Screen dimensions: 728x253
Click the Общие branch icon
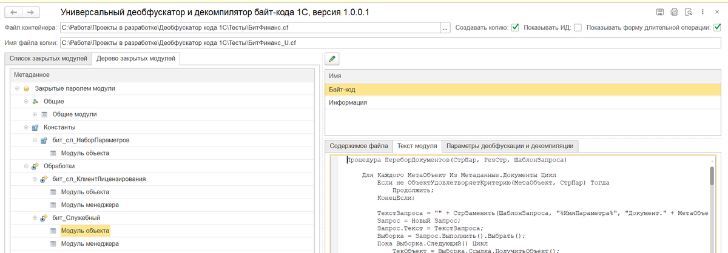pos(35,101)
